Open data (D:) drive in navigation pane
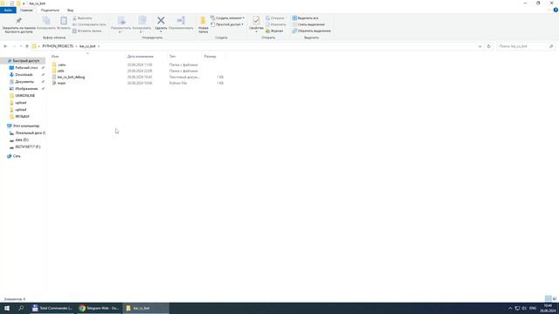The height and width of the screenshot is (314, 559). point(22,140)
